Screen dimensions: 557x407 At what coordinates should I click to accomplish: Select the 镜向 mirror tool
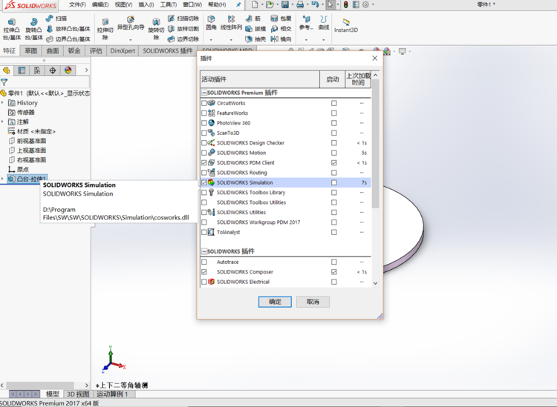[281, 39]
